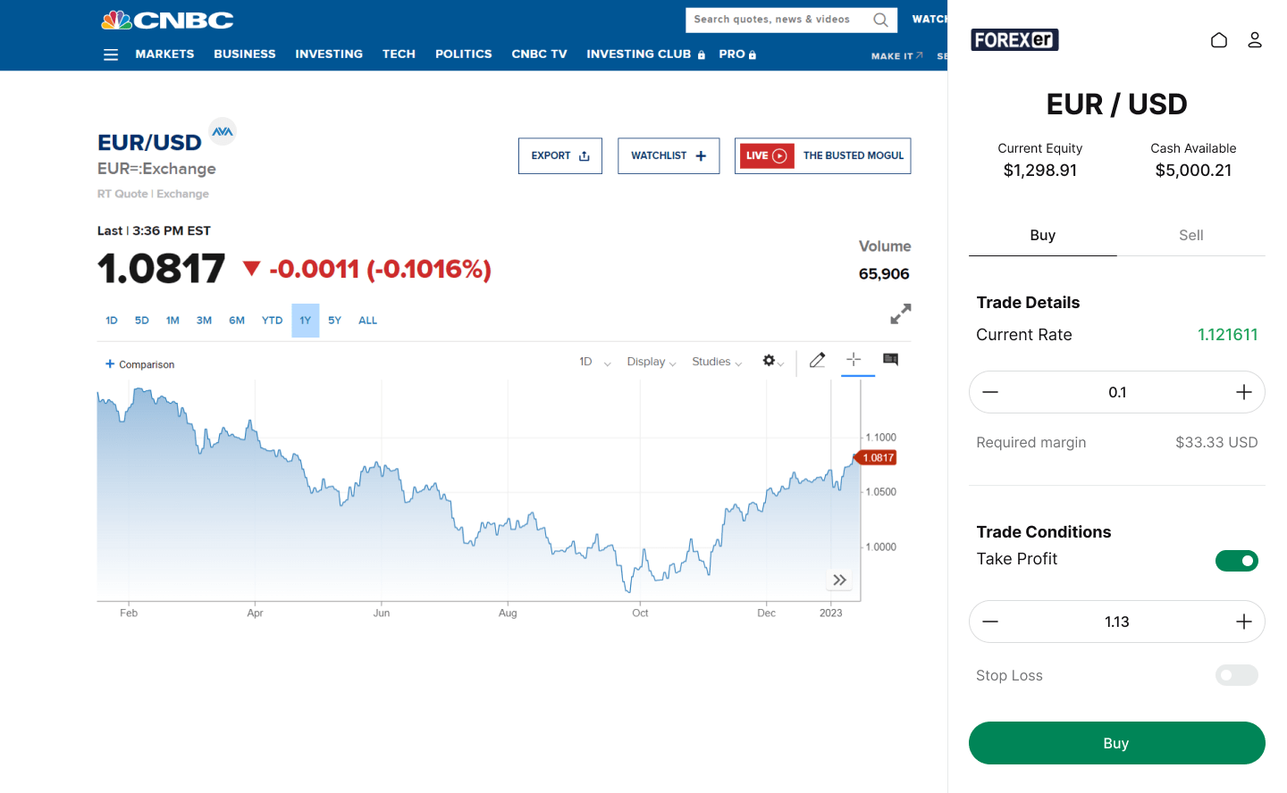Decrease trade amount with minus
The width and height of the screenshot is (1287, 793).
tap(990, 392)
